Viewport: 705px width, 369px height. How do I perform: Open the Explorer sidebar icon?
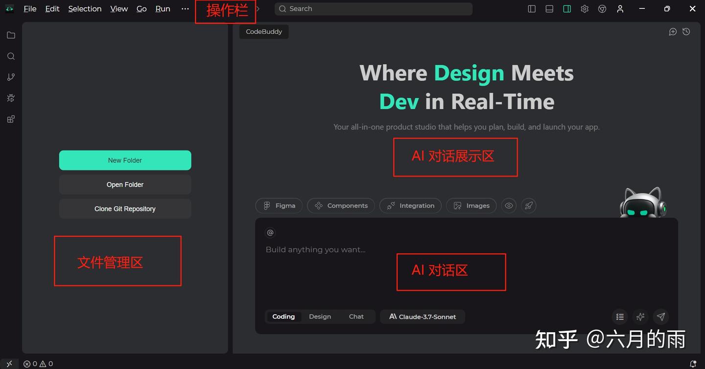coord(11,35)
